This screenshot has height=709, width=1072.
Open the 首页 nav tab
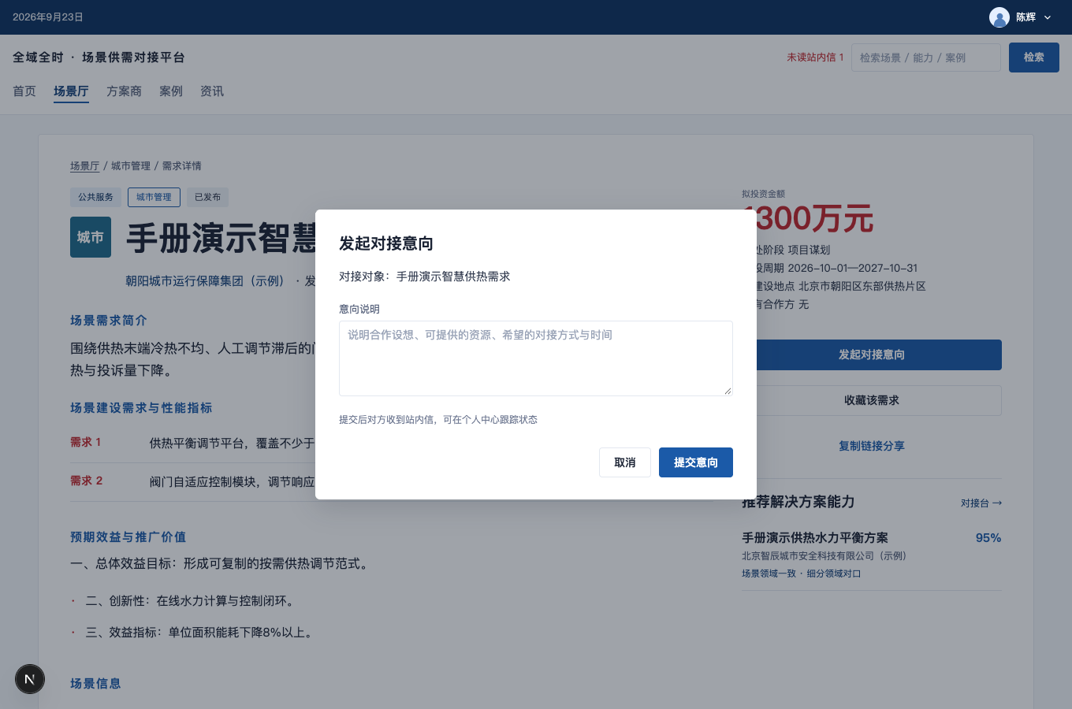[x=24, y=91]
